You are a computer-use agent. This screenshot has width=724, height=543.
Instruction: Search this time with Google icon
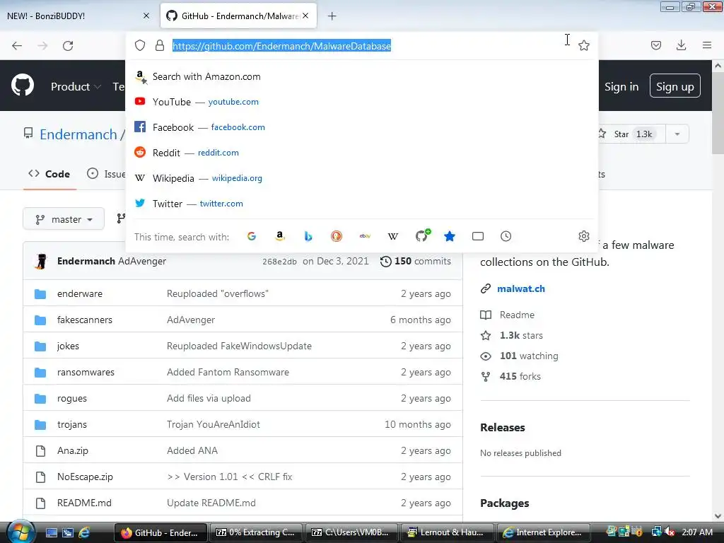point(252,236)
